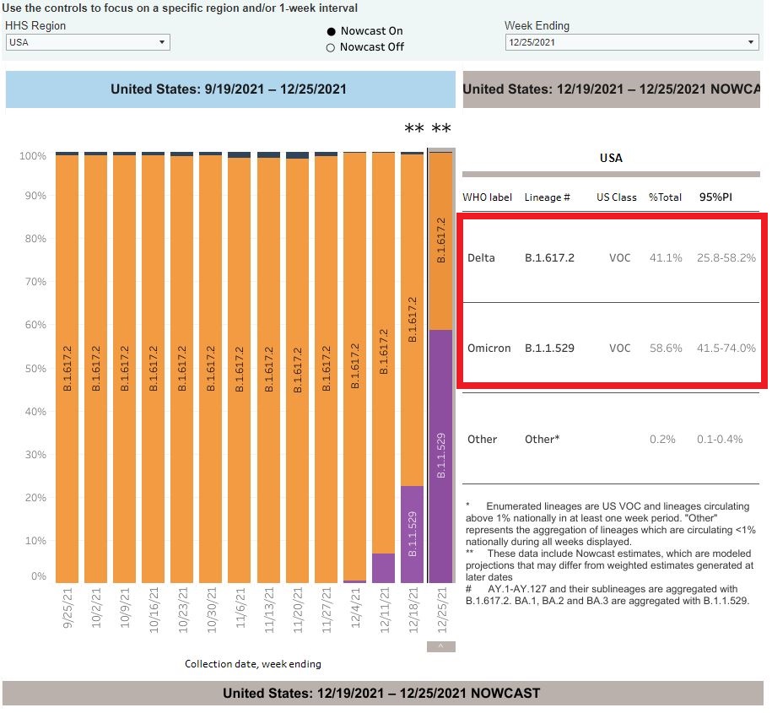Viewport: 772px width, 713px height.
Task: Open the HHS Region dropdown
Action: pyautogui.click(x=88, y=42)
